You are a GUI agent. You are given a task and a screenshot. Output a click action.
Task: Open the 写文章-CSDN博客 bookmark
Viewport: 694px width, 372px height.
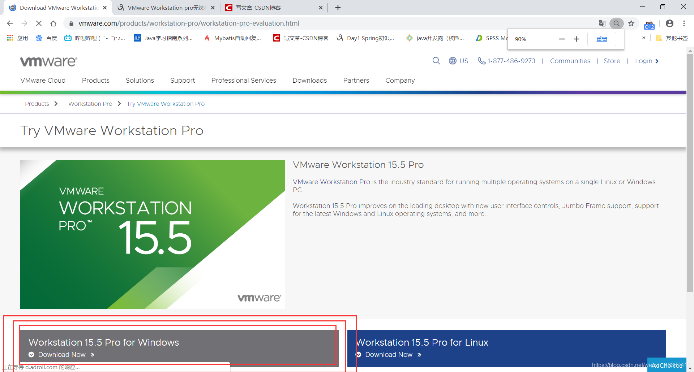tap(301, 38)
